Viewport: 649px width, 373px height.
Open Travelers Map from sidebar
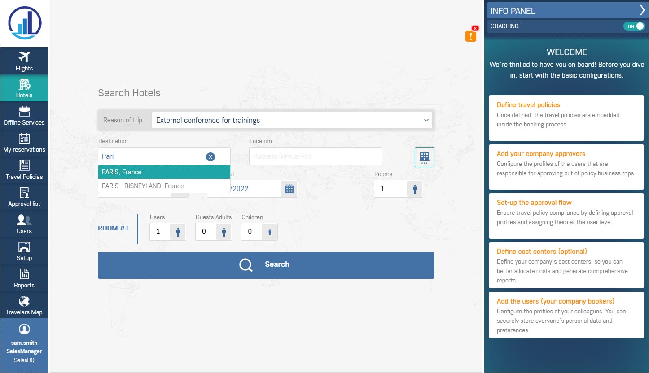(x=24, y=305)
